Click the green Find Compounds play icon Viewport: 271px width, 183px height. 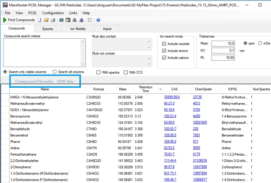pyautogui.click(x=5, y=20)
